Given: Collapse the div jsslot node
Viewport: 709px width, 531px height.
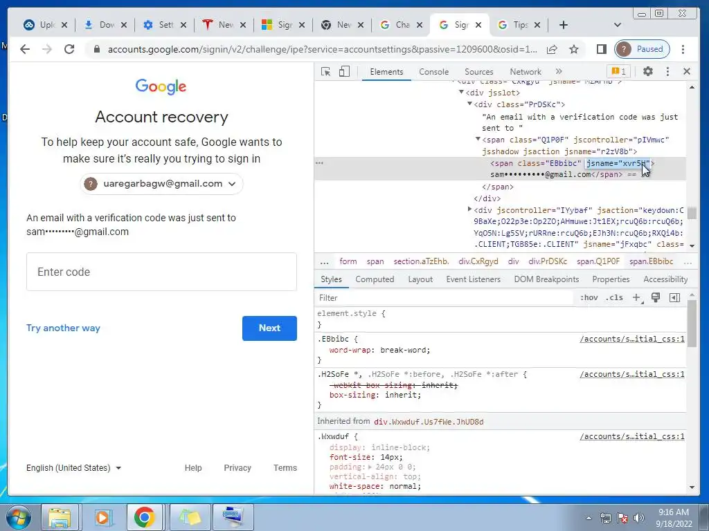Looking at the screenshot, I should click(461, 92).
